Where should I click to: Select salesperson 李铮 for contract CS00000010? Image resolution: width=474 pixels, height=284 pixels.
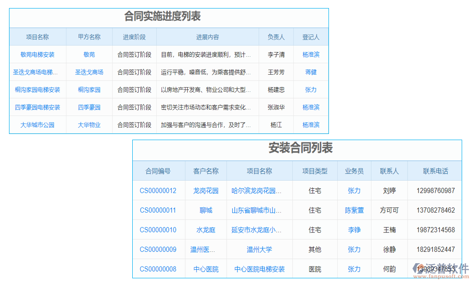pos(354,230)
